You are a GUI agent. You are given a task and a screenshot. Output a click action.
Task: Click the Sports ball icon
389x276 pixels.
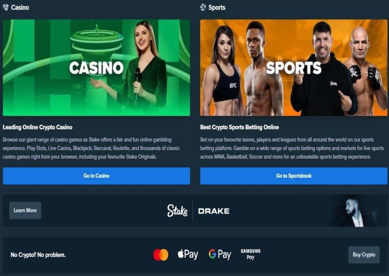point(203,7)
